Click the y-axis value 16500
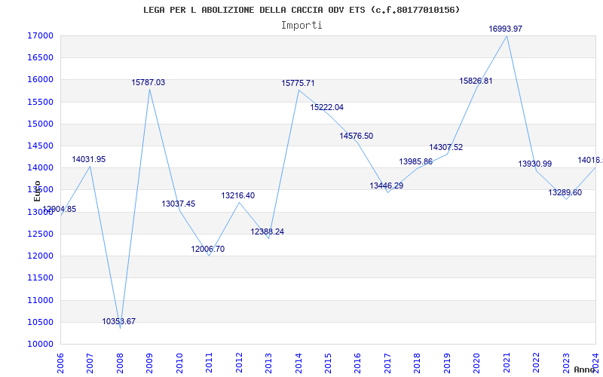Image resolution: width=603 pixels, height=377 pixels. 40,58
